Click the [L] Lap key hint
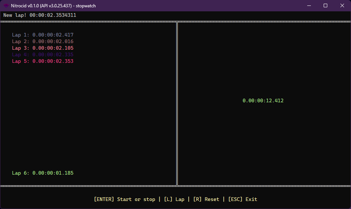This screenshot has width=351, height=209. coord(174,199)
